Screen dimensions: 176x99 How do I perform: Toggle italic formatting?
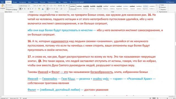click(23, 9)
